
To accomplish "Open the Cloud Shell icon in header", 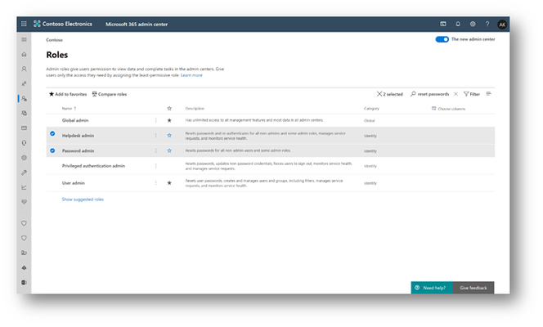I will [443, 24].
